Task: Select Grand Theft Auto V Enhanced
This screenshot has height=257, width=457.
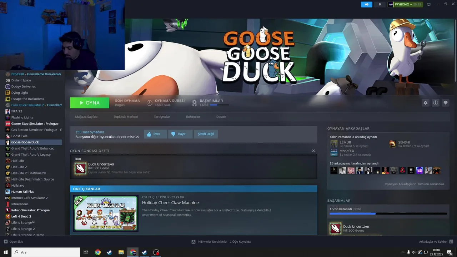Action: click(x=33, y=148)
